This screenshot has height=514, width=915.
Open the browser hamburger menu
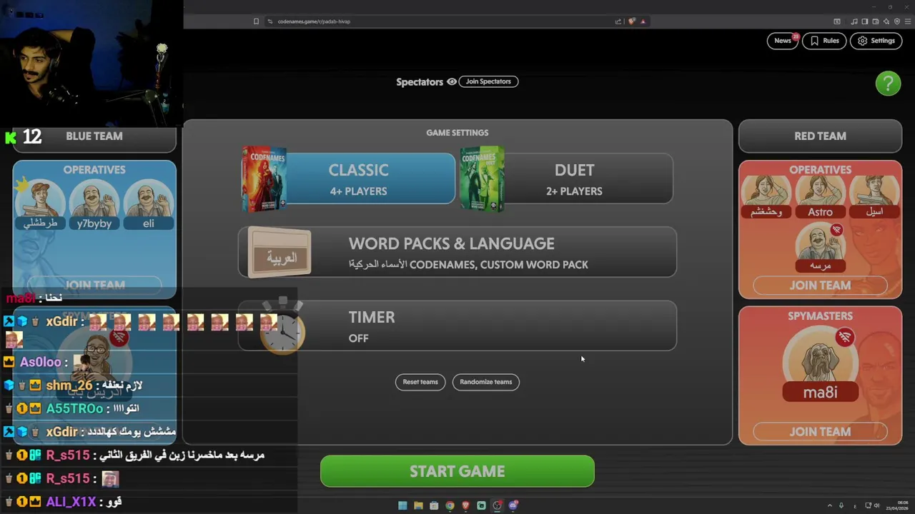coord(908,21)
